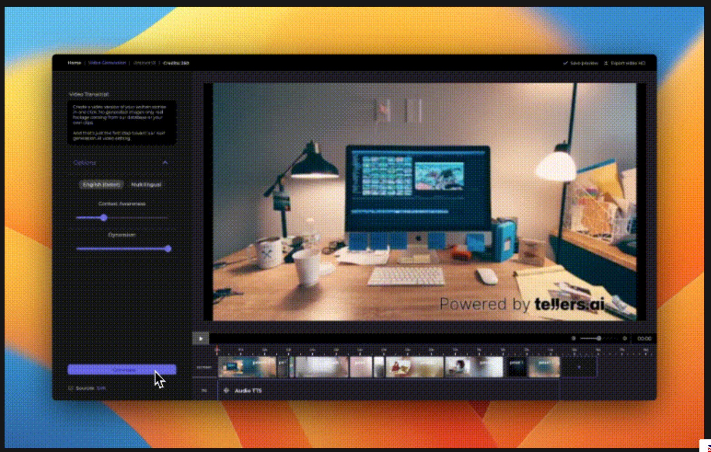Play the video preview
711x452 pixels.
coord(201,339)
